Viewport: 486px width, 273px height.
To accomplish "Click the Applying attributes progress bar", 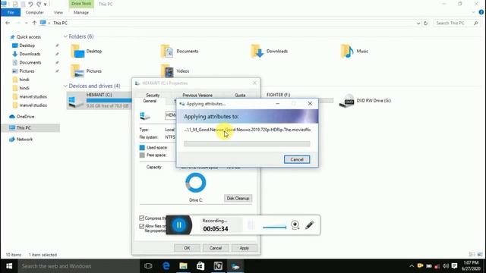I will click(247, 143).
